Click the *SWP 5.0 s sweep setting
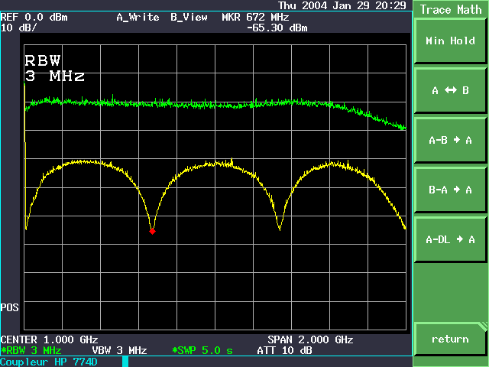The height and width of the screenshot is (367, 489). pyautogui.click(x=202, y=350)
